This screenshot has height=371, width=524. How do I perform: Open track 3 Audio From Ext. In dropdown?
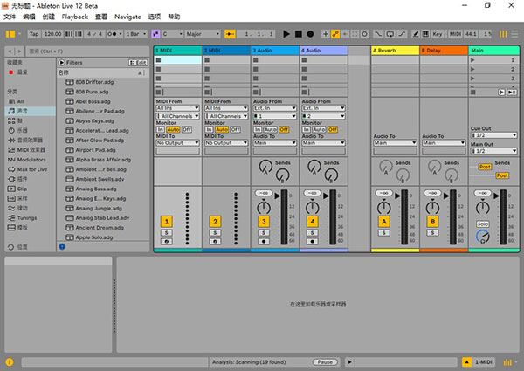275,108
